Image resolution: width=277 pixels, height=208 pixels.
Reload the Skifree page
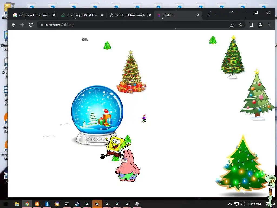click(x=31, y=25)
